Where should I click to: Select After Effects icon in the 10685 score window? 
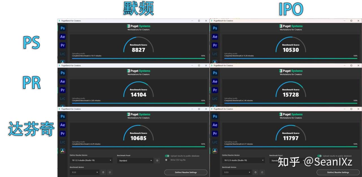63,125
